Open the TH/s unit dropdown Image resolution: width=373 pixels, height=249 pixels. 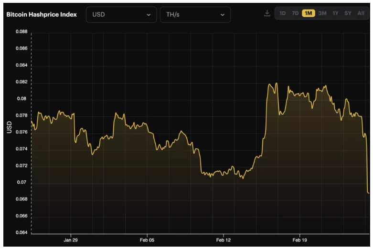[195, 15]
